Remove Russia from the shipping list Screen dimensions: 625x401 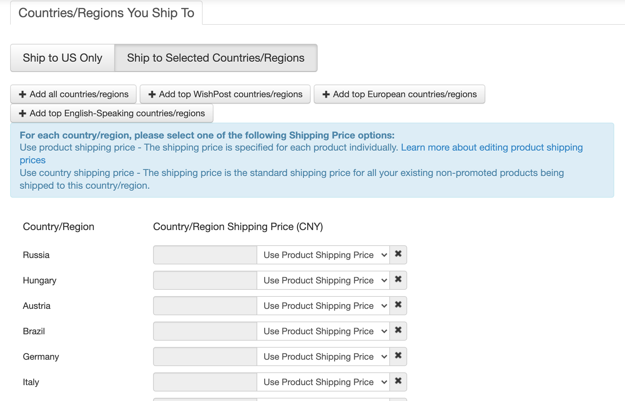tap(398, 254)
